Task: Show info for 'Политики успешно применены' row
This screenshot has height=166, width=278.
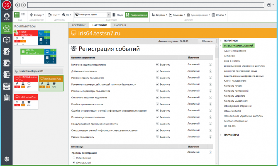Action: pyautogui.click(x=210, y=117)
